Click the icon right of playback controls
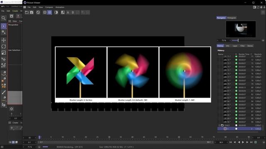This screenshot has height=149, width=266. 256,142
